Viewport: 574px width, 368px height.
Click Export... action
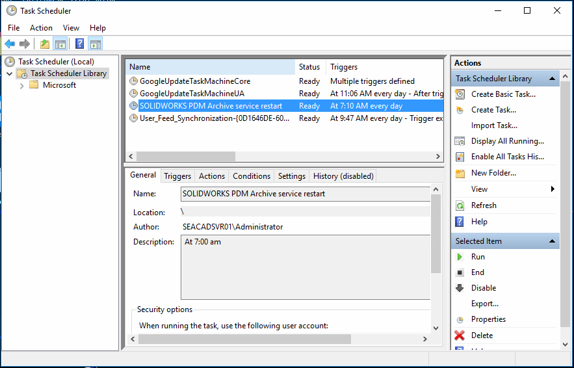pos(485,304)
